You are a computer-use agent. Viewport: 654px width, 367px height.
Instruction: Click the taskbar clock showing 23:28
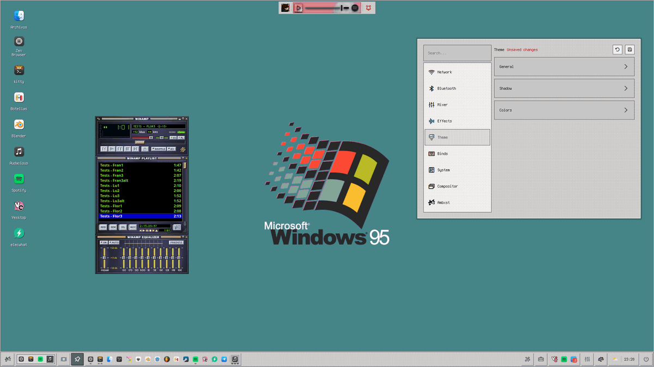(629, 359)
